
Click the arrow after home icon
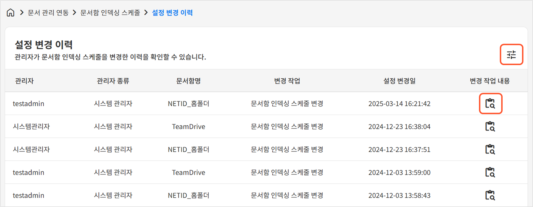click(x=22, y=13)
